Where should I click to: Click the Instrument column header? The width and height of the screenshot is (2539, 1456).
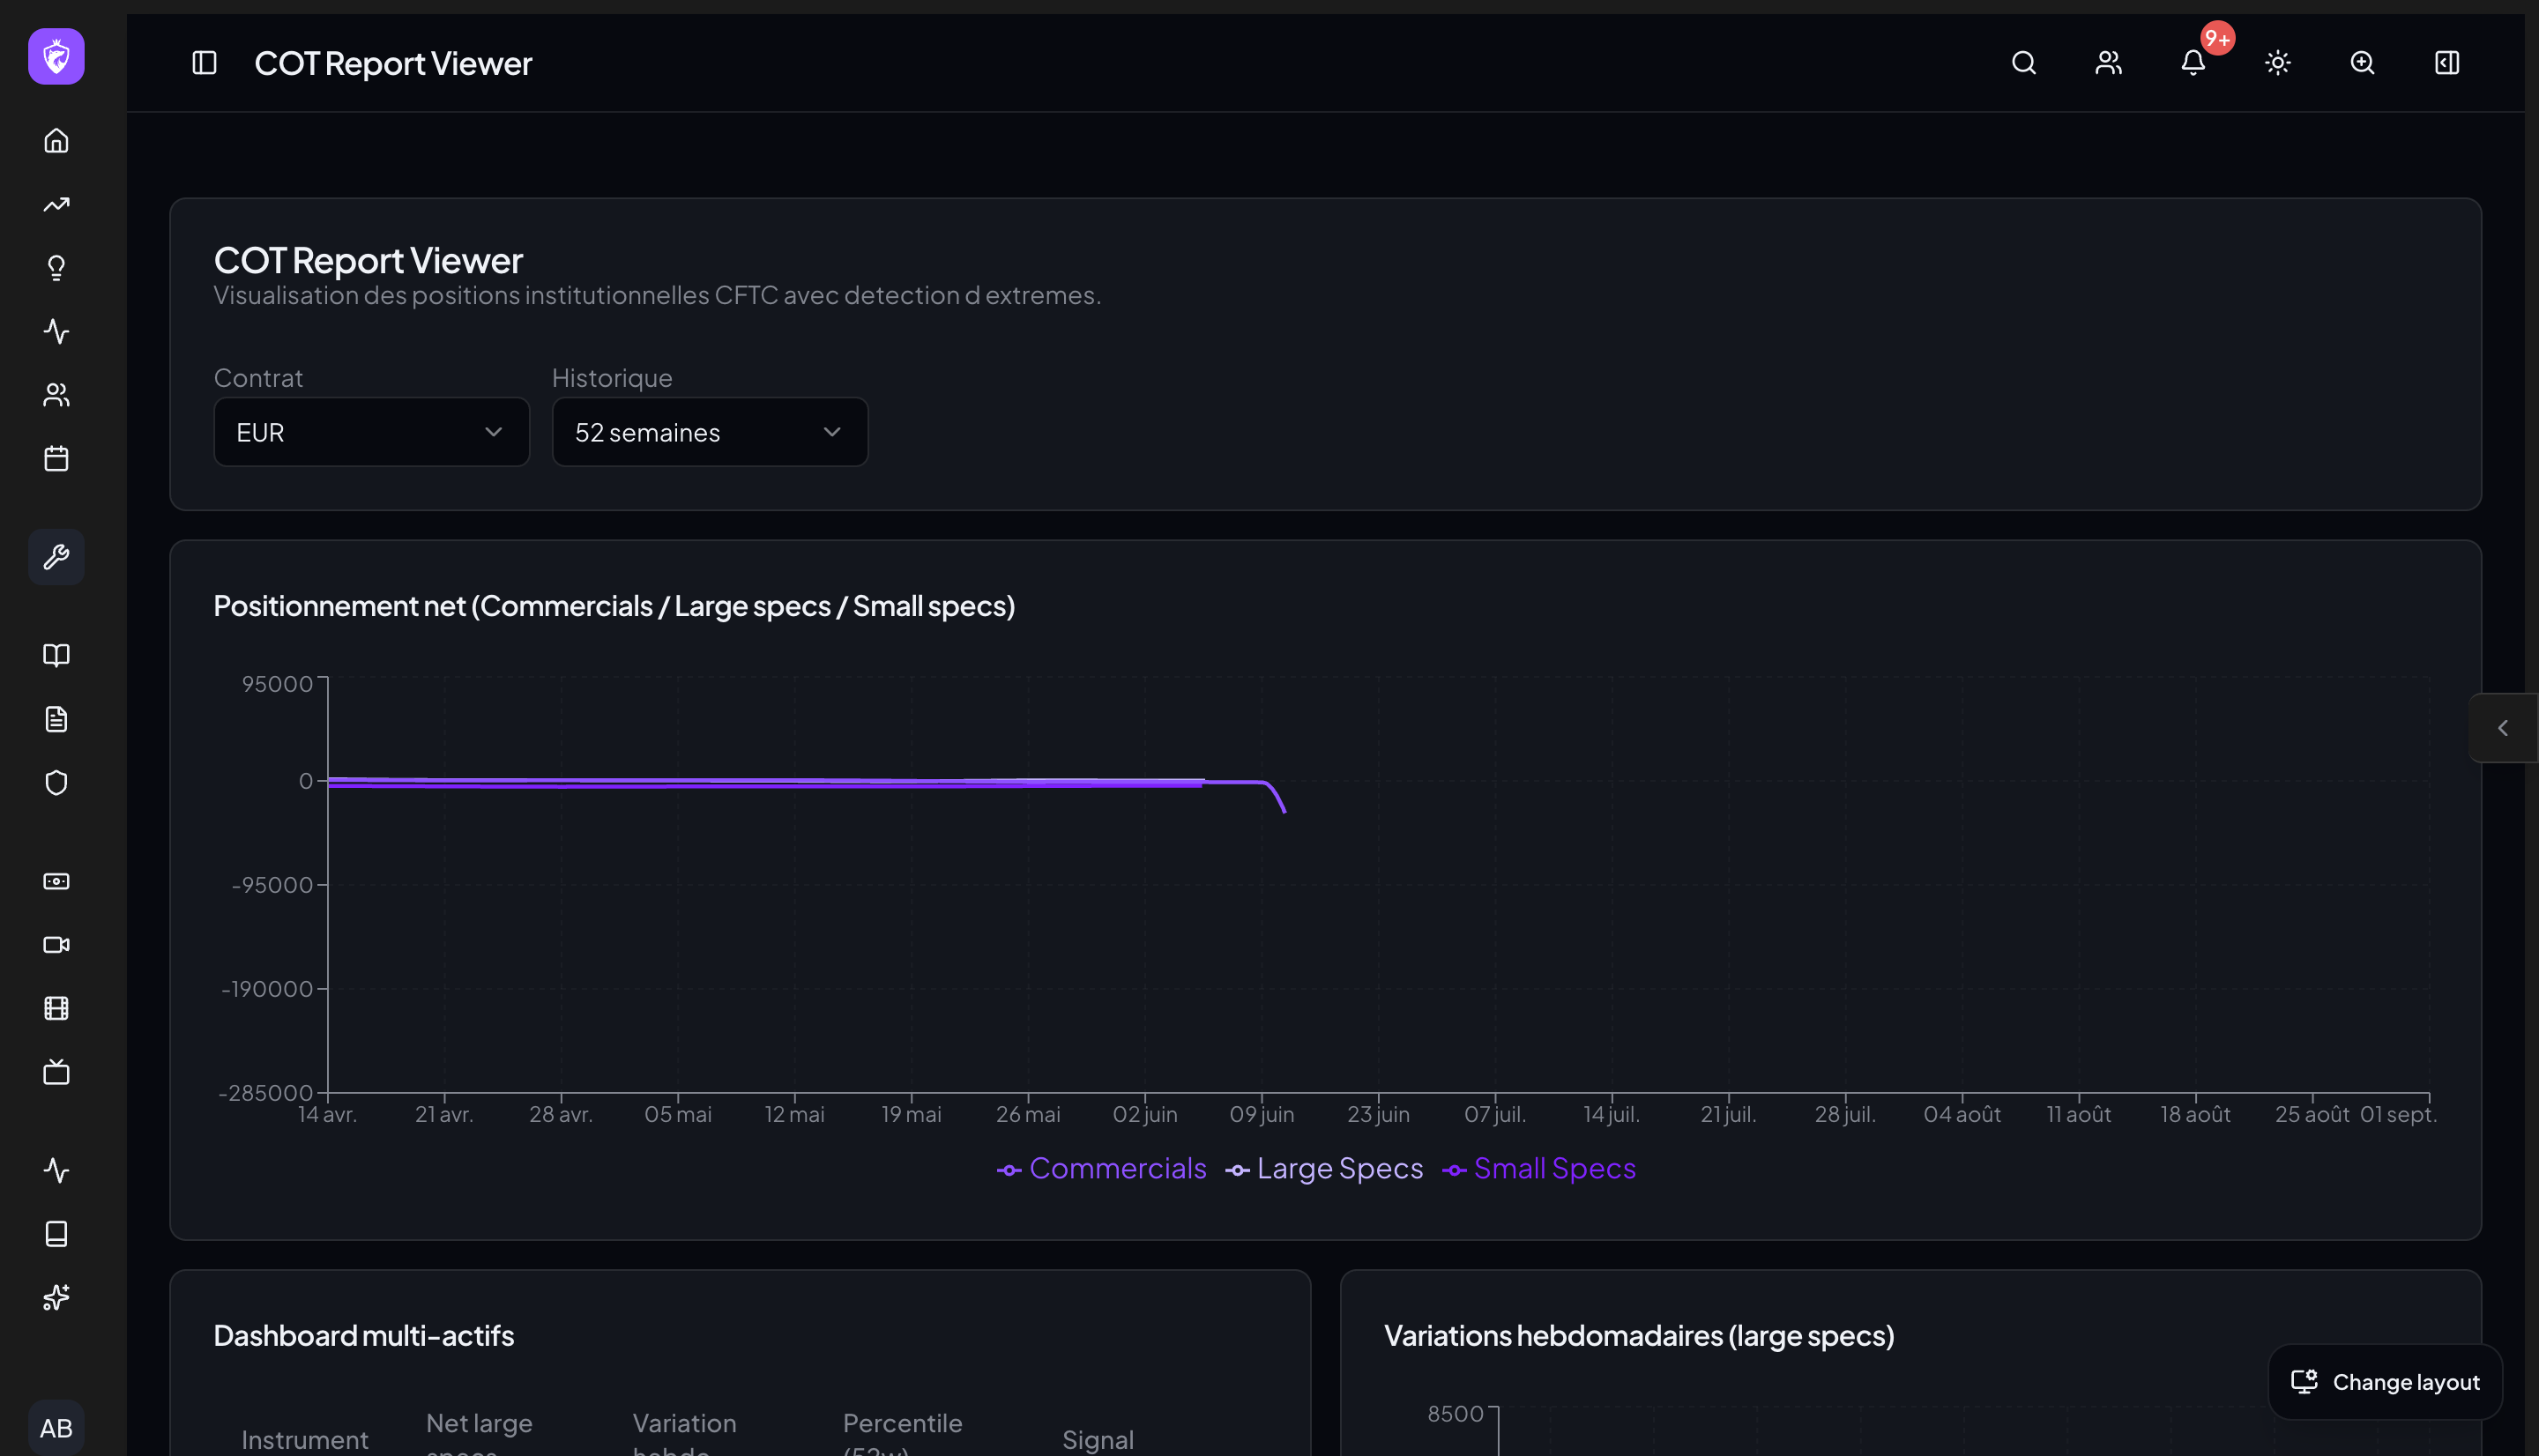click(x=305, y=1439)
